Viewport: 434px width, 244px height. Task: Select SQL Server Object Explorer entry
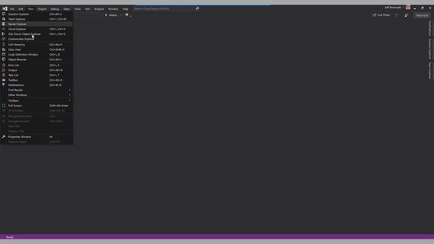pos(37,34)
